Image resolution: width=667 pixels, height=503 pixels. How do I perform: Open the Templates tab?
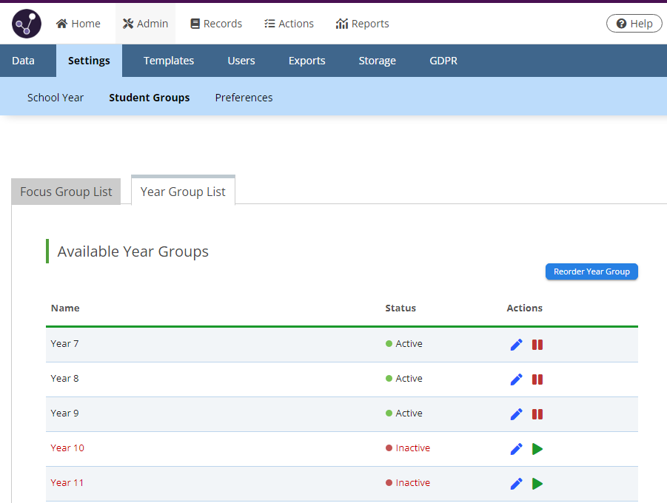169,61
